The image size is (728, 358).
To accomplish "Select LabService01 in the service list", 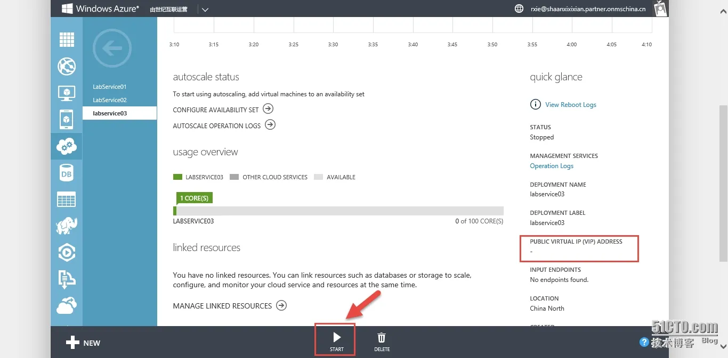I will click(x=110, y=87).
